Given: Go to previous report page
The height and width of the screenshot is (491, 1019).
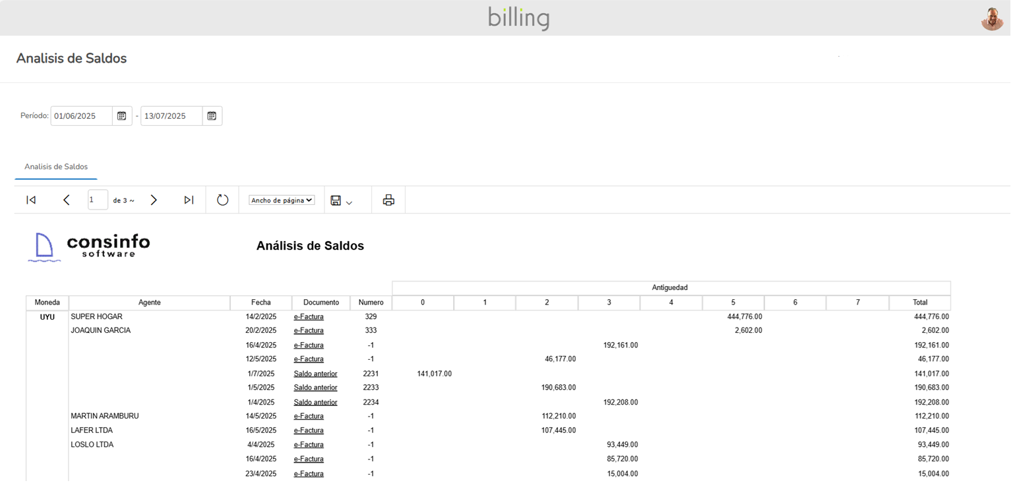Looking at the screenshot, I should 66,200.
